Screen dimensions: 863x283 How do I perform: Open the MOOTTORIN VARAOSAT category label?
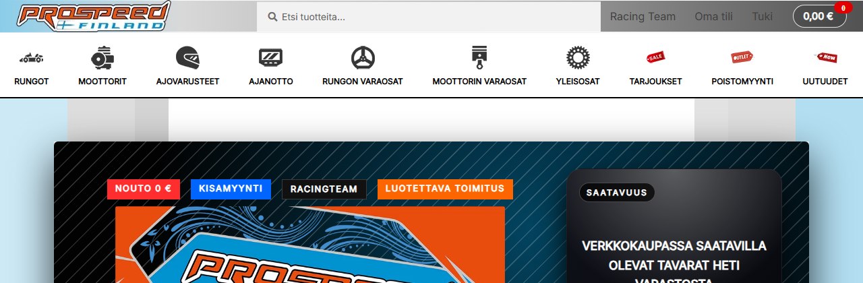click(x=479, y=82)
